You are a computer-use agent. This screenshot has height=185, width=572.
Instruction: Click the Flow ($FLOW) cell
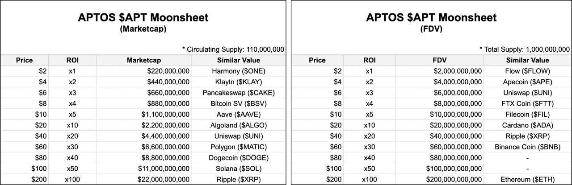[527, 71]
